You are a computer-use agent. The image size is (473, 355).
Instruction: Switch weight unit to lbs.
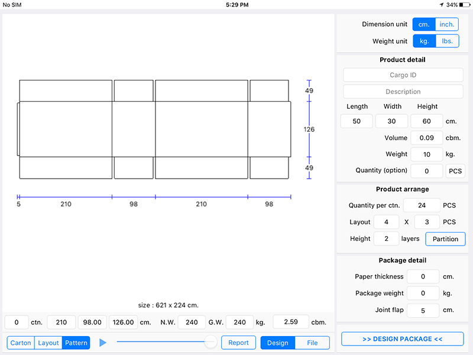(x=448, y=41)
